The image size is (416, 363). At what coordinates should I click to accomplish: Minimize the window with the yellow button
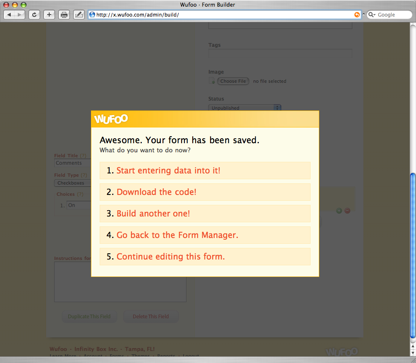15,5
